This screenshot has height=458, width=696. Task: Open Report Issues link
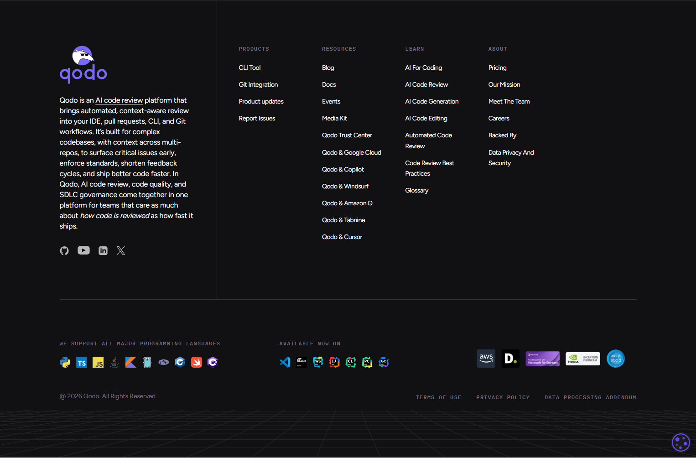click(x=257, y=118)
